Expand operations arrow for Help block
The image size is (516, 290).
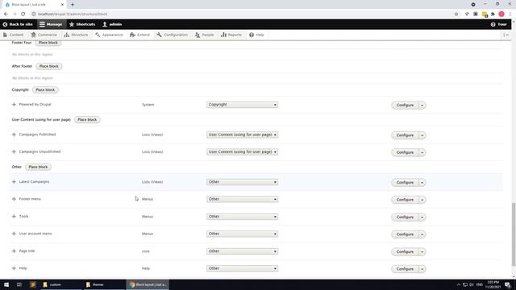[422, 269]
